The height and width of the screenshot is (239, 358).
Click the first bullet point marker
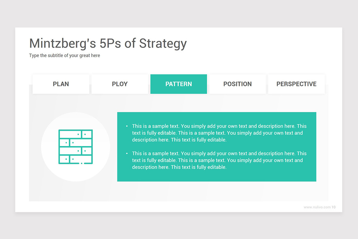127,126
